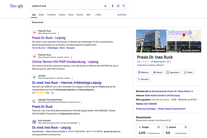Switch to the Bilder tab

tap(41, 15)
